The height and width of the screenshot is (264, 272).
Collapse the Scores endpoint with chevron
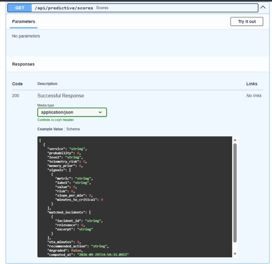point(263,7)
